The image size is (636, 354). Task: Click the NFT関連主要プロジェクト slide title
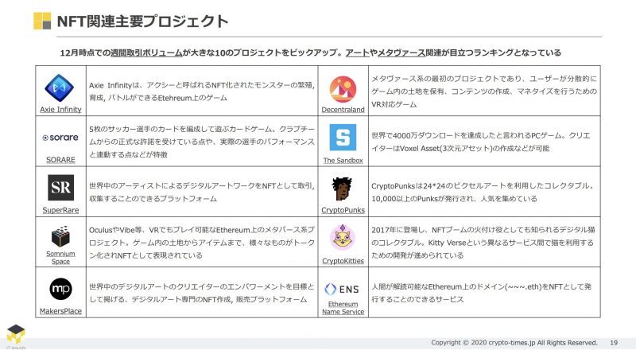click(143, 21)
